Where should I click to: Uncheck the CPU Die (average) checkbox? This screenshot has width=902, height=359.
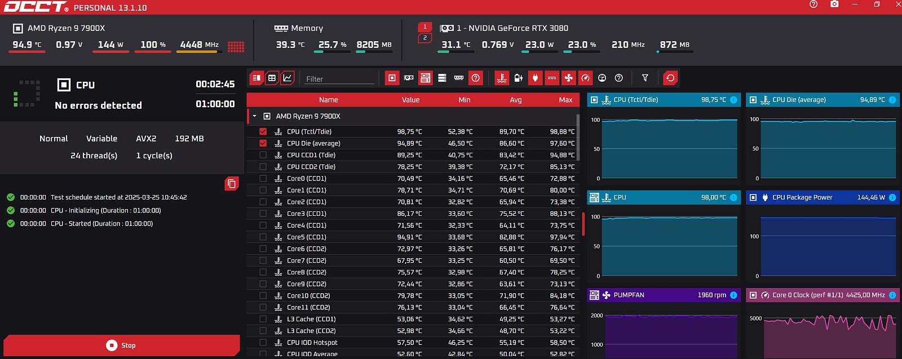[263, 143]
